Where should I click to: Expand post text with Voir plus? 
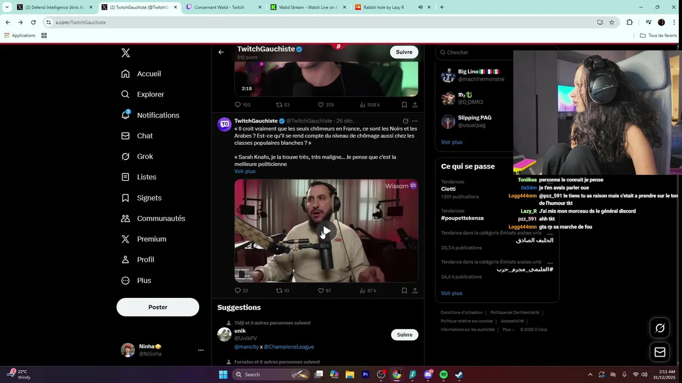pyautogui.click(x=245, y=171)
